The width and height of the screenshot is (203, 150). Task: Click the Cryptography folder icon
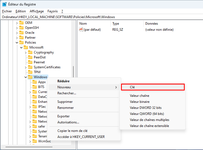tap(30, 52)
